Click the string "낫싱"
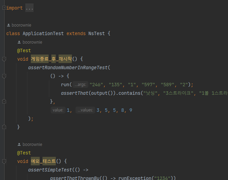Screen dimensions: 228x180 150,93
